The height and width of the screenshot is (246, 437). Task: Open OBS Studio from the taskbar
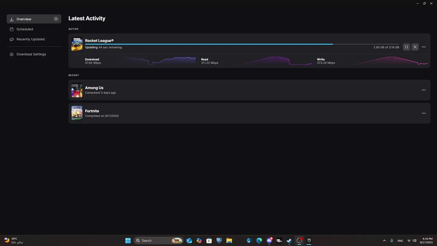tap(299, 241)
